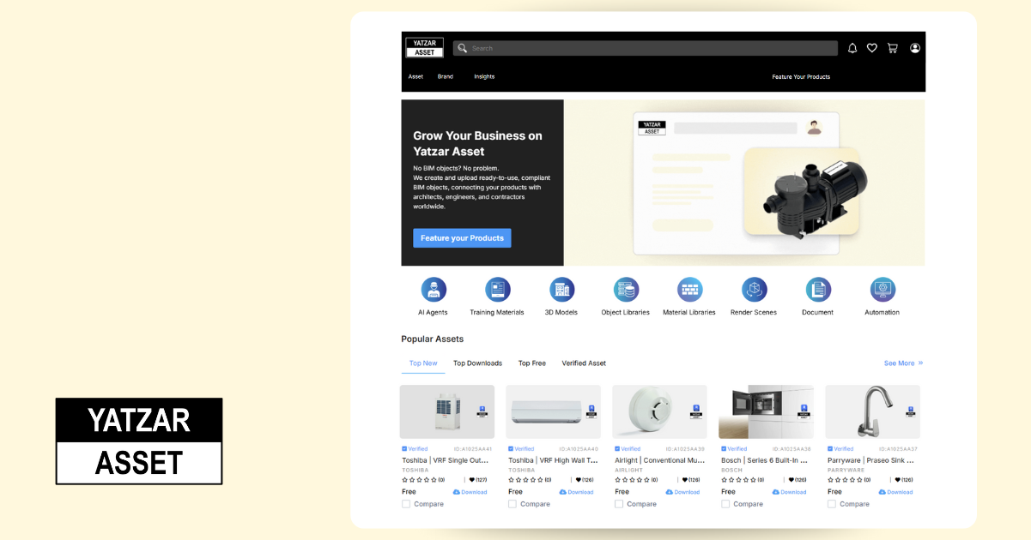
Task: Click Verified badge on Airlight Conventional card
Action: 628,449
